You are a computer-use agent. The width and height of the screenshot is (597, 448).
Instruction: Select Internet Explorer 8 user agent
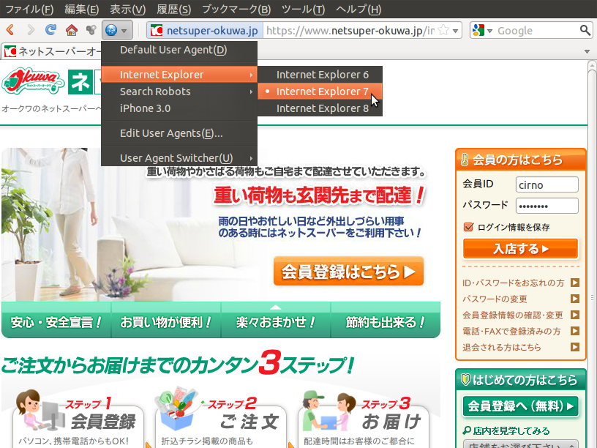(x=322, y=109)
